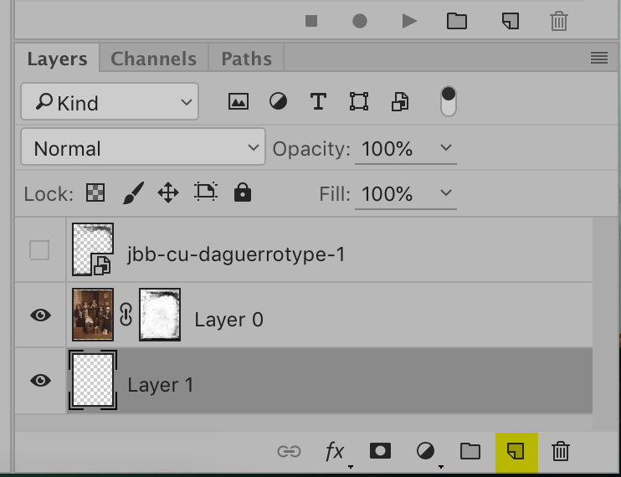Delete layer trash icon at panel bottom
Viewport: 621px width, 477px height.
pyautogui.click(x=561, y=451)
